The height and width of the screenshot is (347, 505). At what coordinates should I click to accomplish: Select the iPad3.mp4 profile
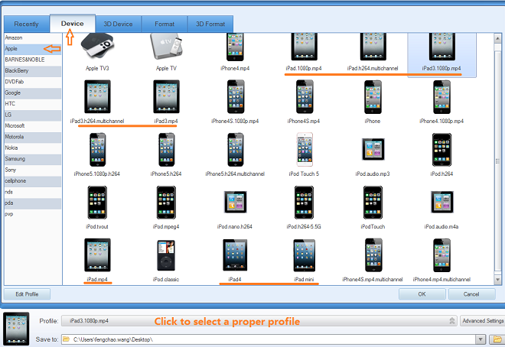[x=166, y=96]
